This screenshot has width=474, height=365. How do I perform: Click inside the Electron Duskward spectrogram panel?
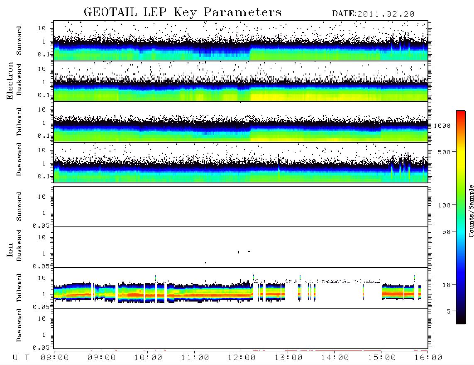coord(241,81)
